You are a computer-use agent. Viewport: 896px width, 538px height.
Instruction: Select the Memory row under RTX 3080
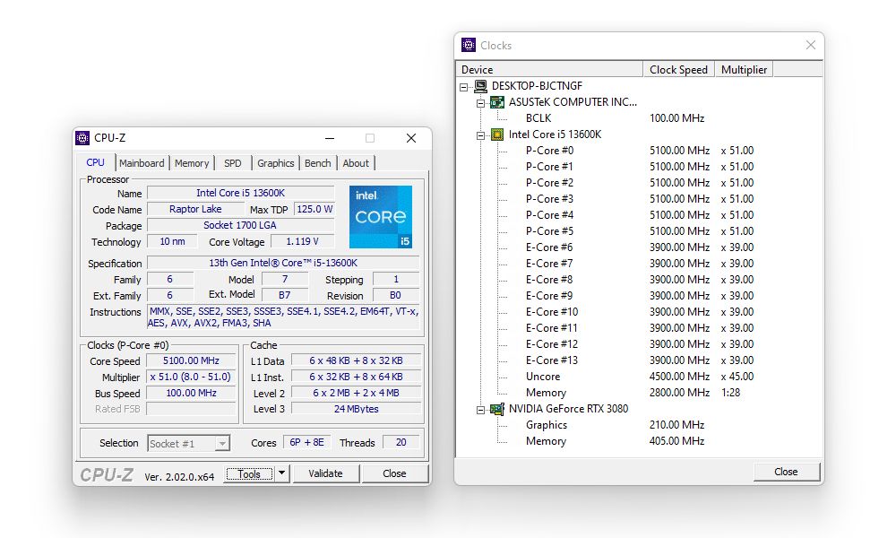coord(639,441)
